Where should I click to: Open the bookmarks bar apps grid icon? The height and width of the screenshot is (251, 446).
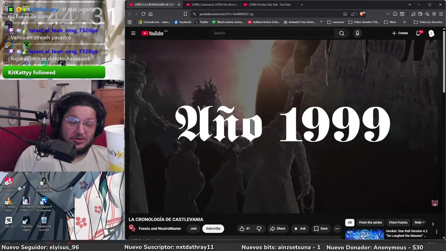[130, 22]
